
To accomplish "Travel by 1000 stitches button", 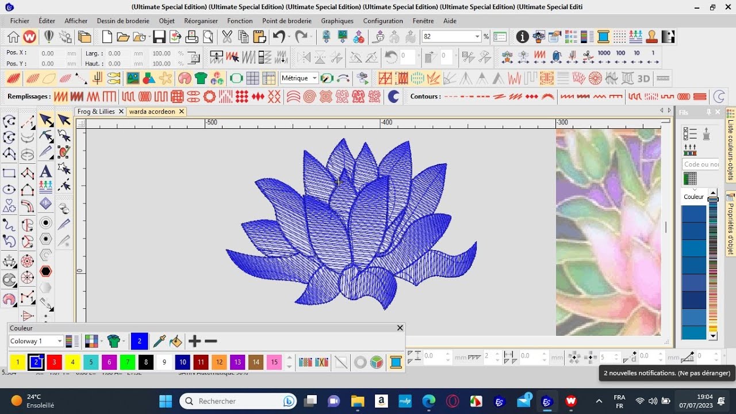I will (604, 56).
